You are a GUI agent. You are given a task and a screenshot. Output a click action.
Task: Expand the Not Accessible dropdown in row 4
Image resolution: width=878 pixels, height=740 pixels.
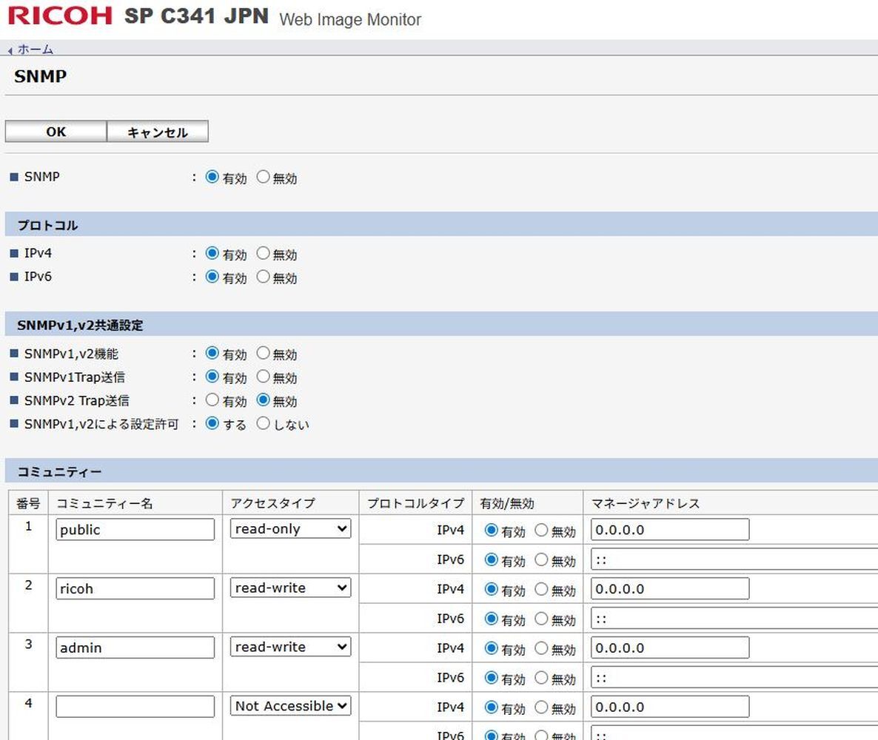point(290,707)
